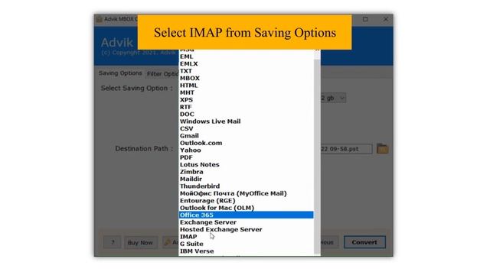This screenshot has width=490, height=275.
Task: Choose Yahoo from the dropdown
Action: (x=247, y=150)
